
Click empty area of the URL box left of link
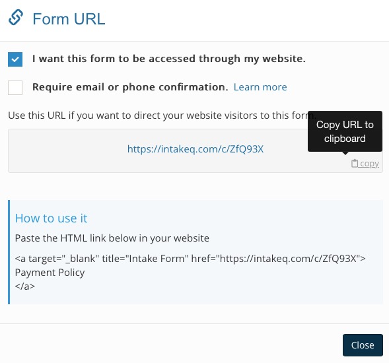point(67,150)
